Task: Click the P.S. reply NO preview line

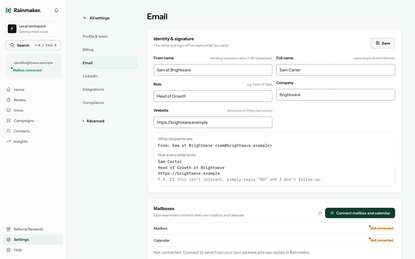Action: tap(240, 179)
